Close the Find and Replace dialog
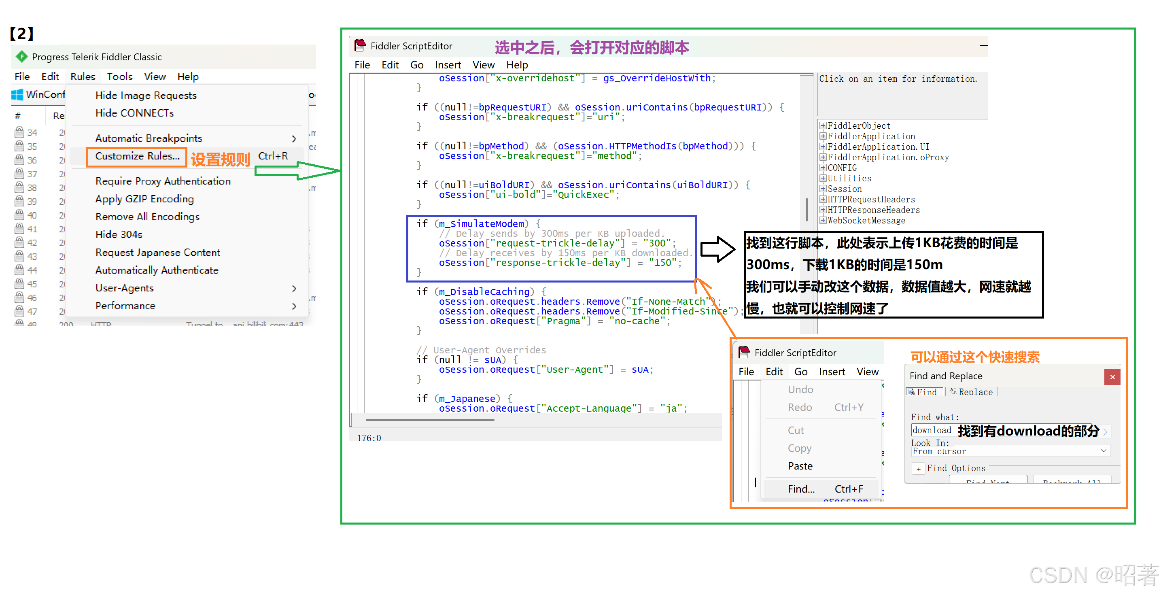1161x595 pixels. (1112, 377)
